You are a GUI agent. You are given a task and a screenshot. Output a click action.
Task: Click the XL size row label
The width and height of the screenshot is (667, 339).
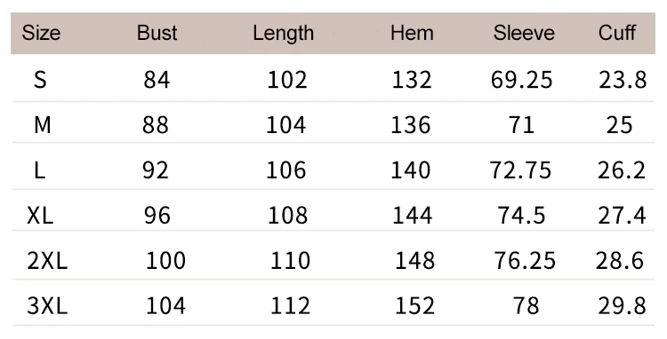(40, 216)
